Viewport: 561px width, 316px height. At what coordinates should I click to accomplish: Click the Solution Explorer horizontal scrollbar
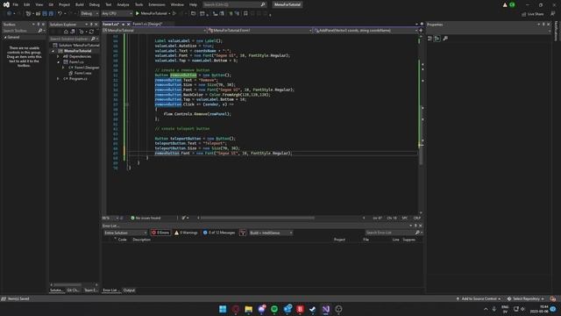coord(68,284)
